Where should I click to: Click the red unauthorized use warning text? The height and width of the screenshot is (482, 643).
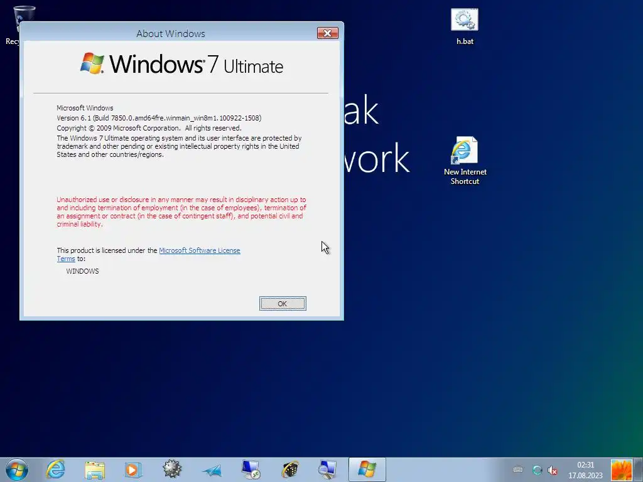[181, 212]
